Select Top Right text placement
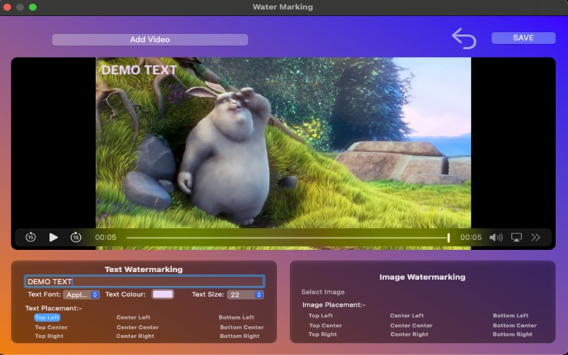 tap(49, 336)
